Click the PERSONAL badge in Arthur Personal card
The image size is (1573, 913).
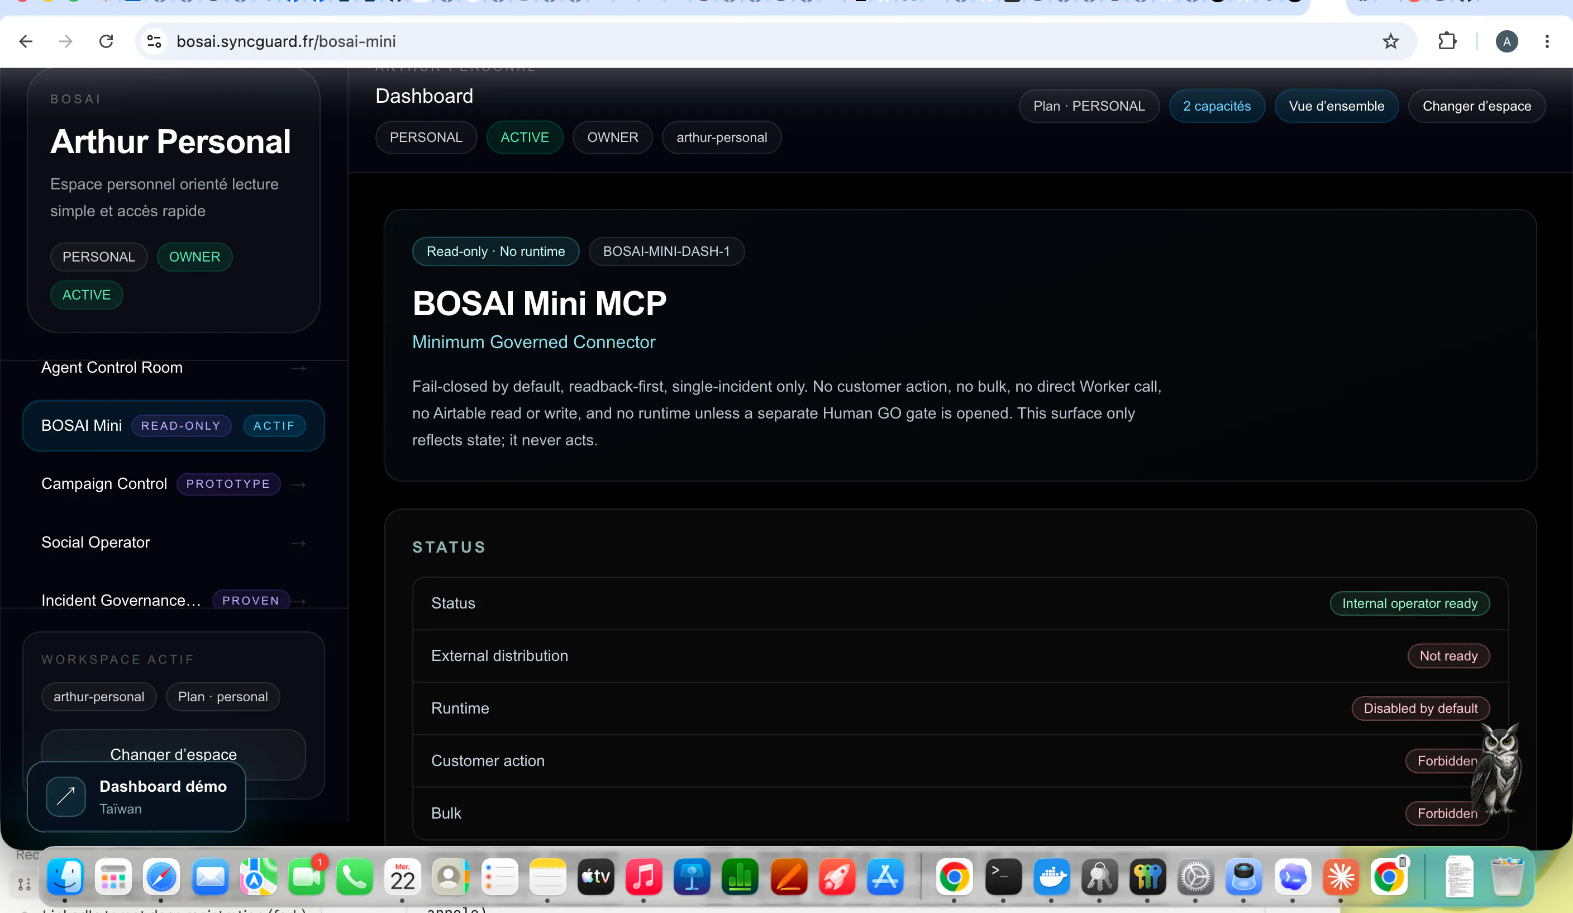(99, 257)
